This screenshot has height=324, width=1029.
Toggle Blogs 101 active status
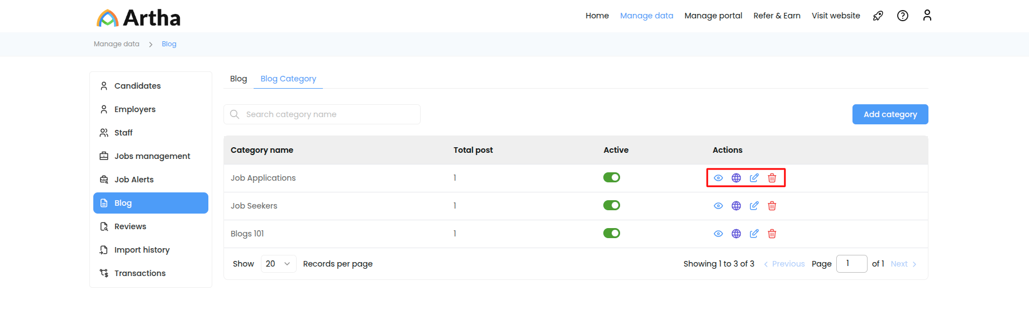611,233
